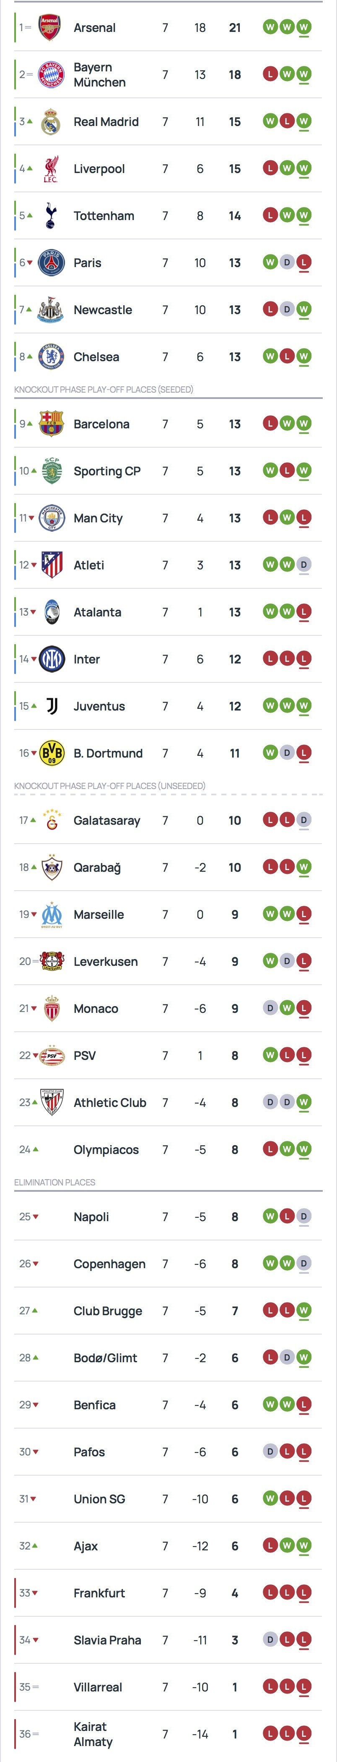Click the draw badge in Atleti's form
The image size is (337, 1762).
point(303,565)
